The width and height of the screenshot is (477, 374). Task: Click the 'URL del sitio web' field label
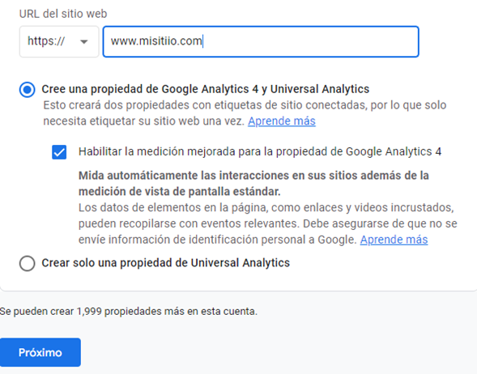(x=63, y=14)
